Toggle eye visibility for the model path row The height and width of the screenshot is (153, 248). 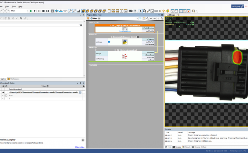point(3,92)
